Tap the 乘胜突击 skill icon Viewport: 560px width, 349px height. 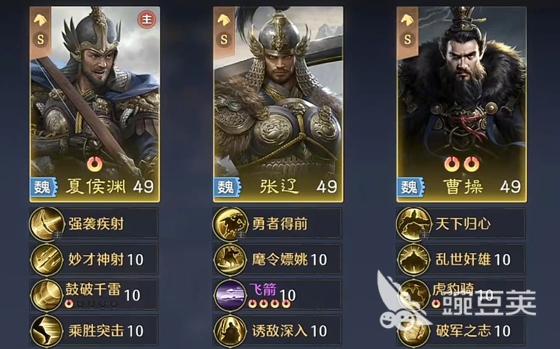[47, 331]
